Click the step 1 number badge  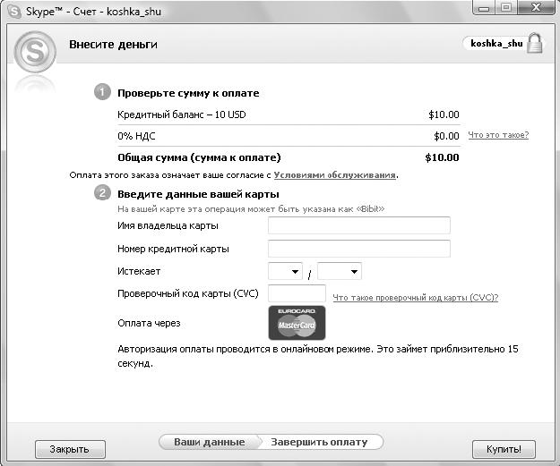click(102, 92)
